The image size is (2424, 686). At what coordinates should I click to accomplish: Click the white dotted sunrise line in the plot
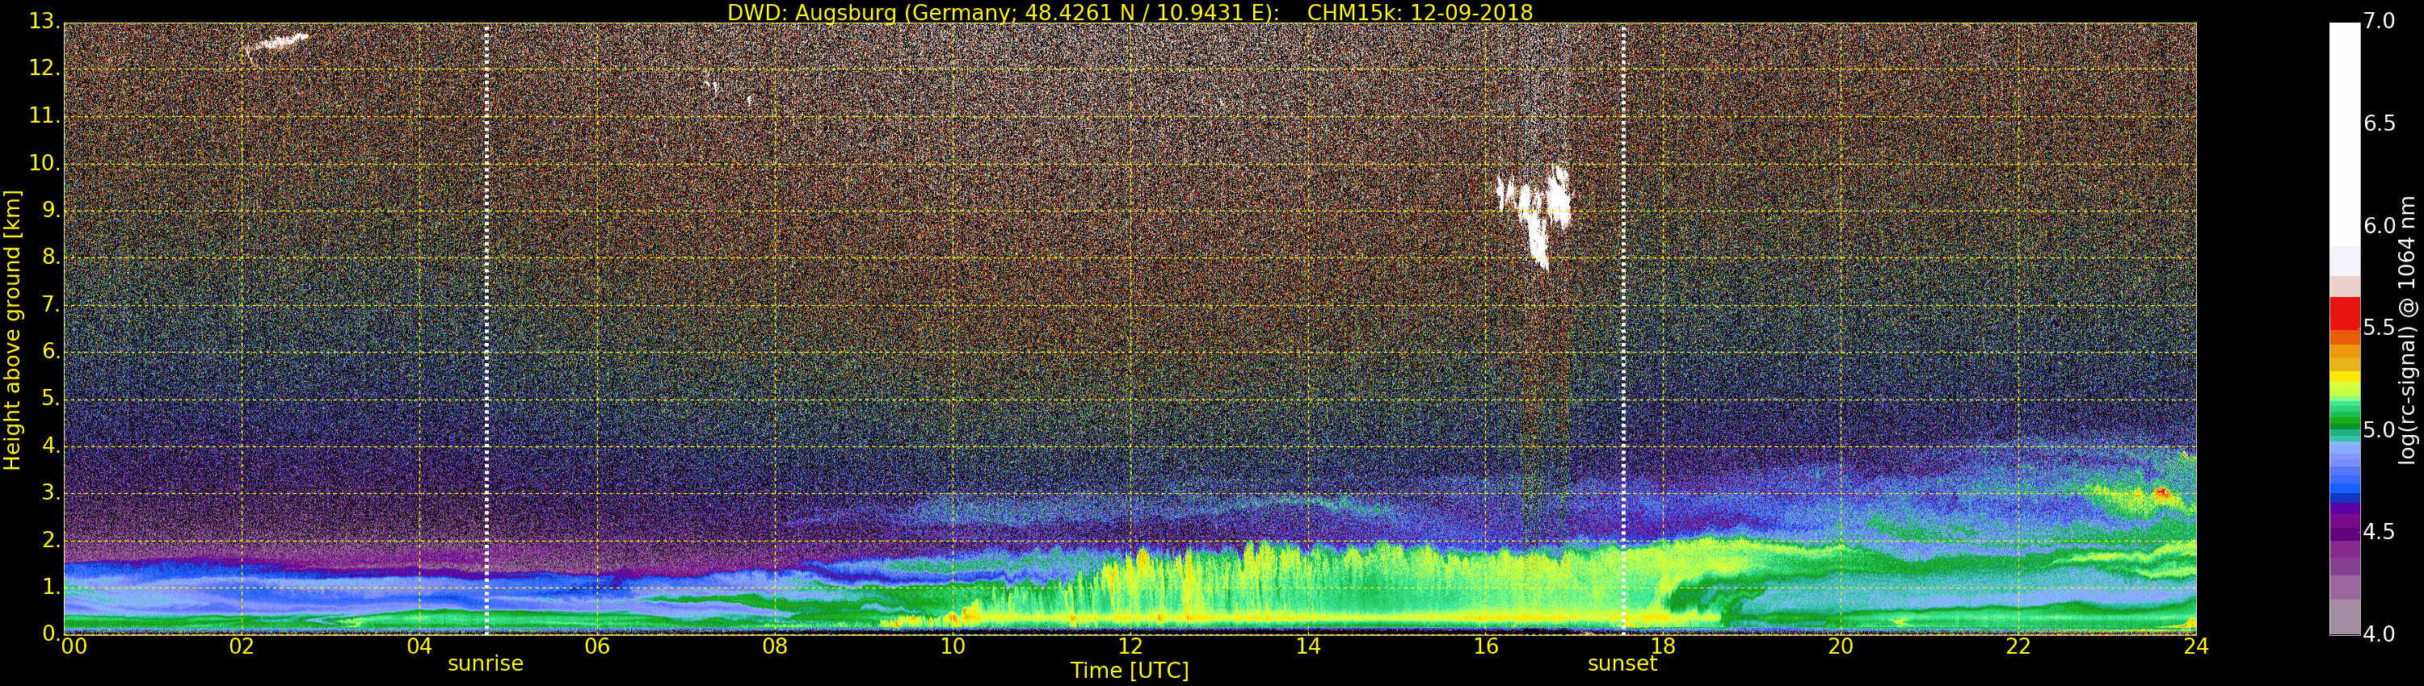486,329
